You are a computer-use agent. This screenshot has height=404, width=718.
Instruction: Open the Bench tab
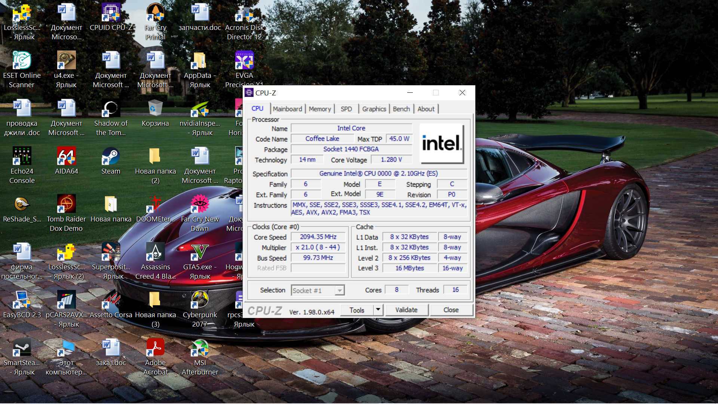pos(401,109)
